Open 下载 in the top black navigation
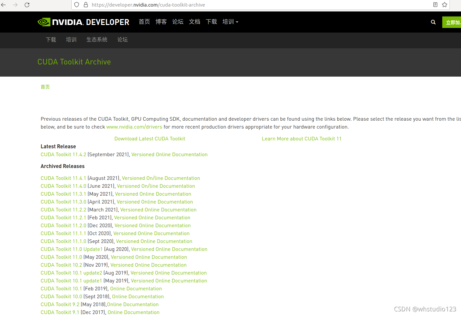Viewport: 461px width, 315px height. point(211,22)
